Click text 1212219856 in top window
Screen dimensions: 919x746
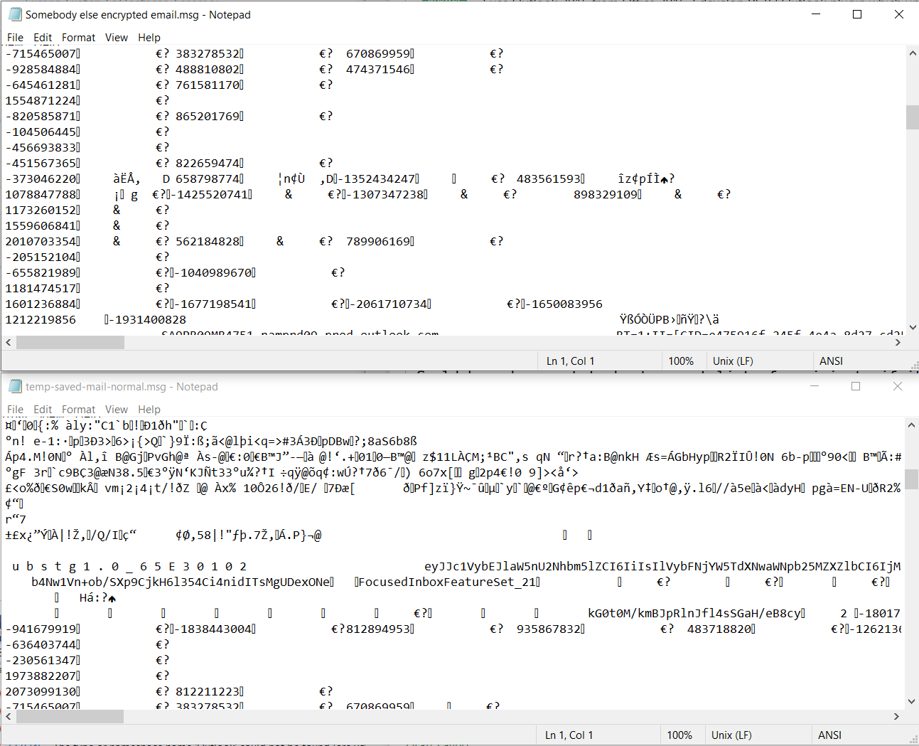pyautogui.click(x=41, y=320)
